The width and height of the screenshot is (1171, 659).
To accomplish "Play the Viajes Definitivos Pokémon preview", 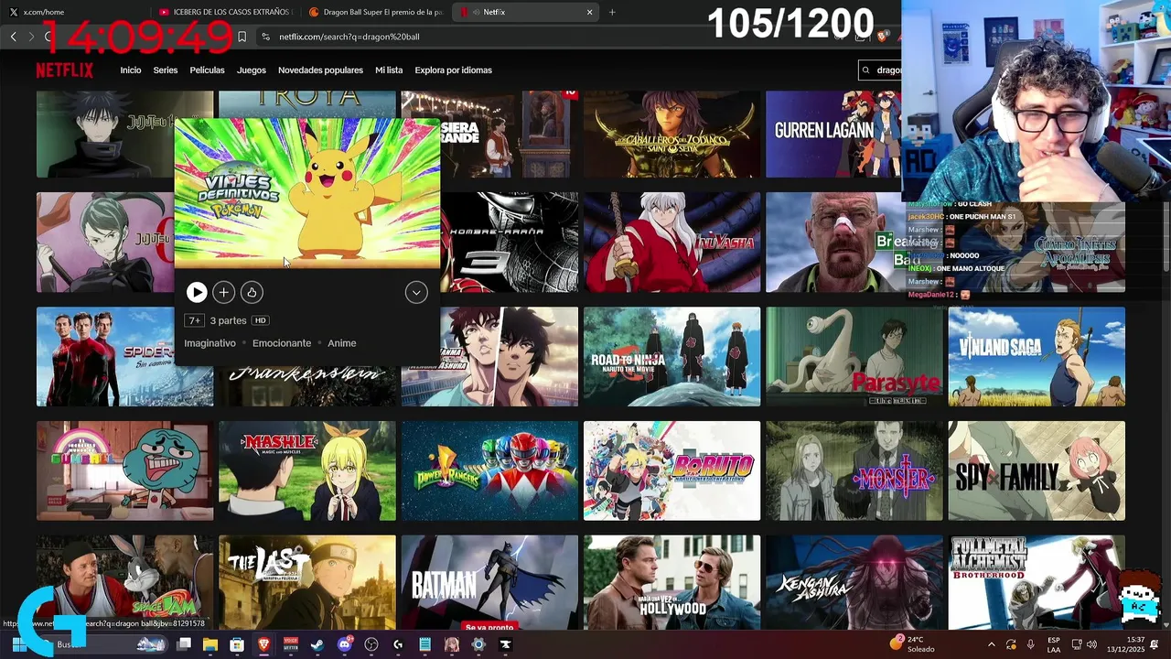I will point(196,292).
